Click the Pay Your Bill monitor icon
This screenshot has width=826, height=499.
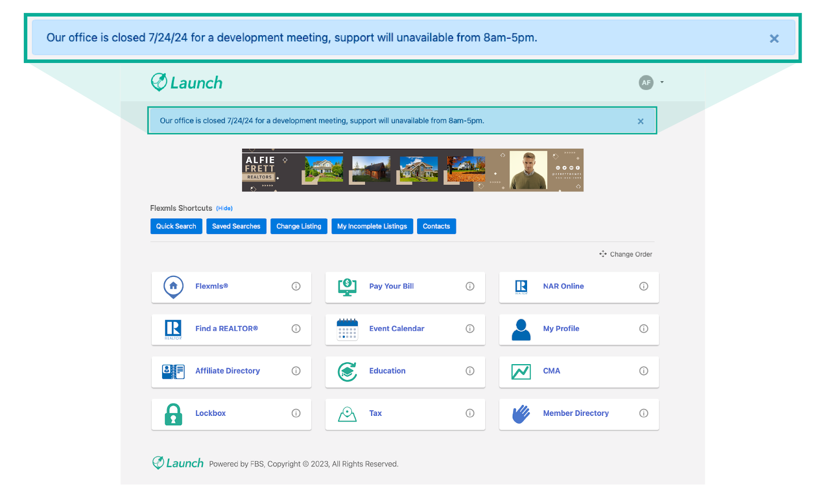coord(347,287)
